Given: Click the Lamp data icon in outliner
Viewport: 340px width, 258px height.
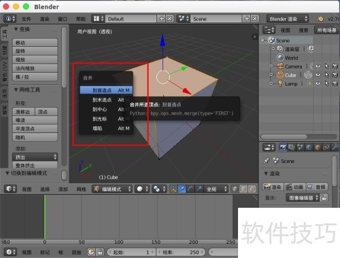Looking at the screenshot, I should [x=309, y=84].
